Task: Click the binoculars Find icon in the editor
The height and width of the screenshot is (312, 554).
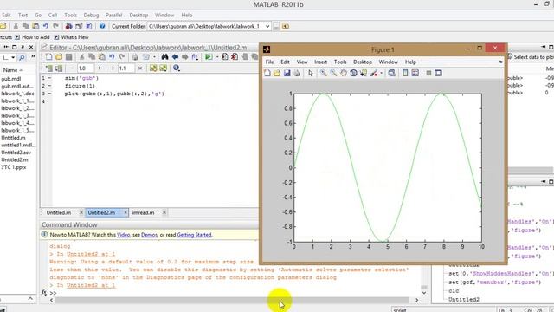Action: click(x=164, y=57)
